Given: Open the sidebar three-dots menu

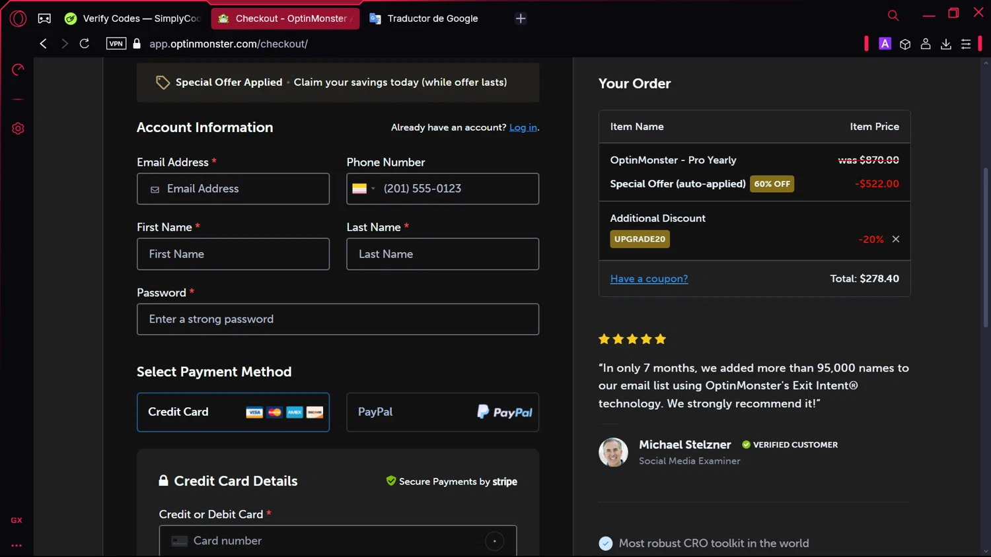Looking at the screenshot, I should (x=17, y=546).
